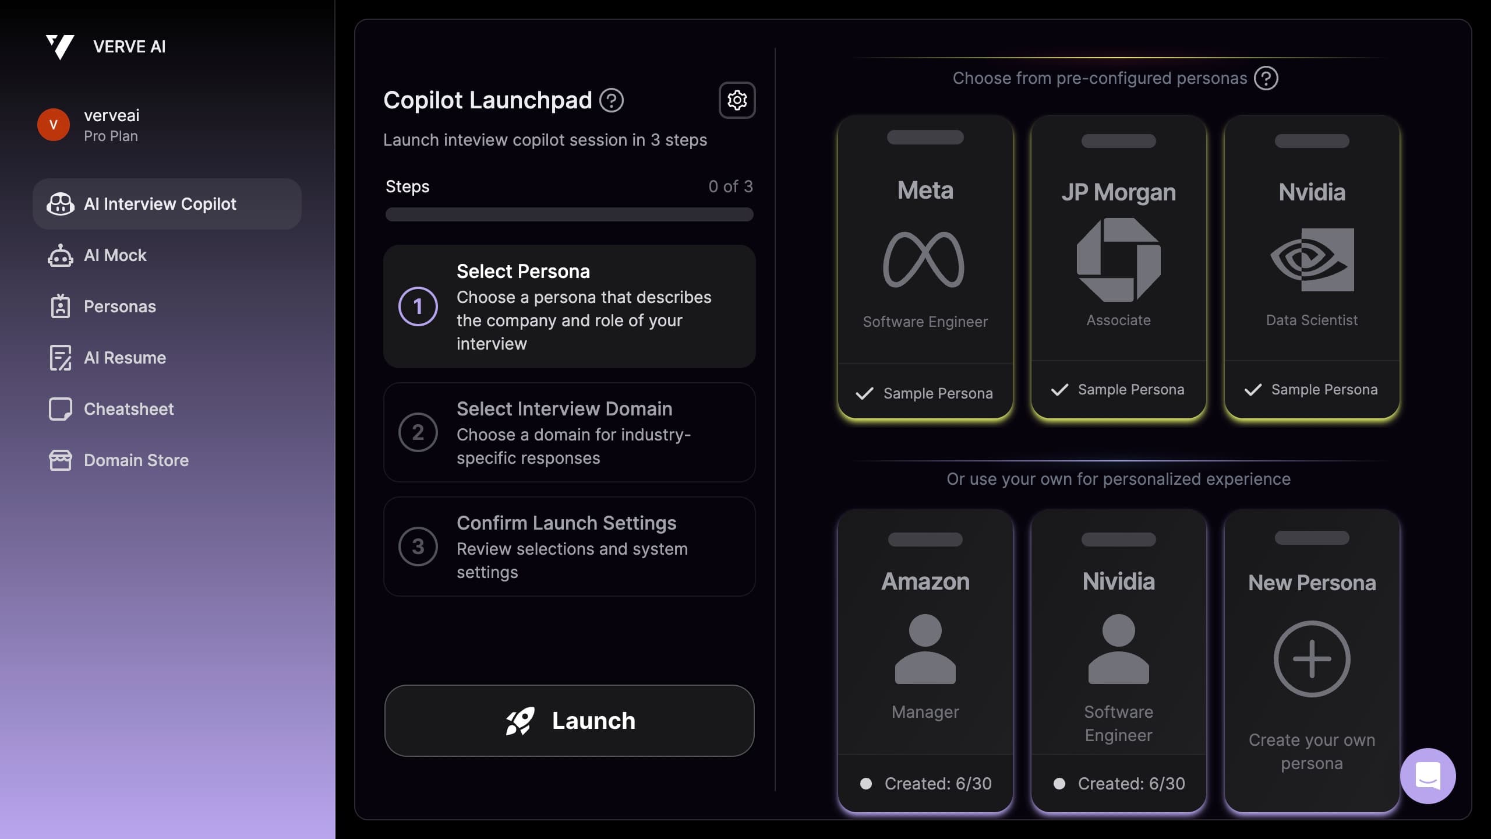Screen dimensions: 1491x839
Task: Choose the Nvidia Data Scientist persona
Action: coord(1312,267)
